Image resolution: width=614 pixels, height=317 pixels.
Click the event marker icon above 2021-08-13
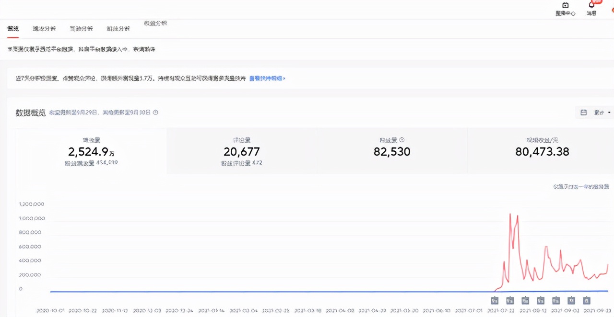pos(525,300)
